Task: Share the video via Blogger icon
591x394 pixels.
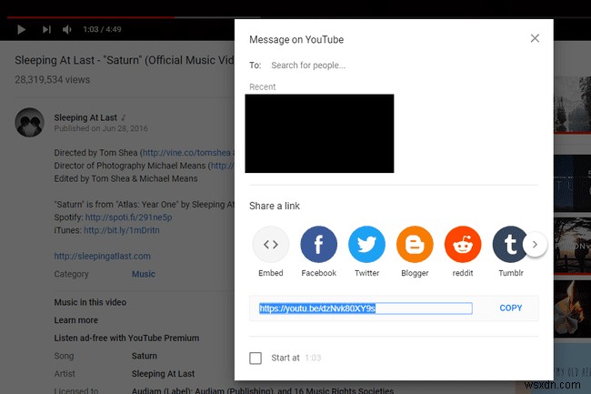Action: click(x=415, y=245)
